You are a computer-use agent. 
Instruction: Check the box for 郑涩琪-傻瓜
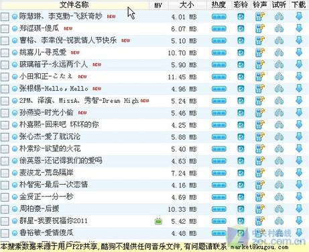click(x=5, y=29)
